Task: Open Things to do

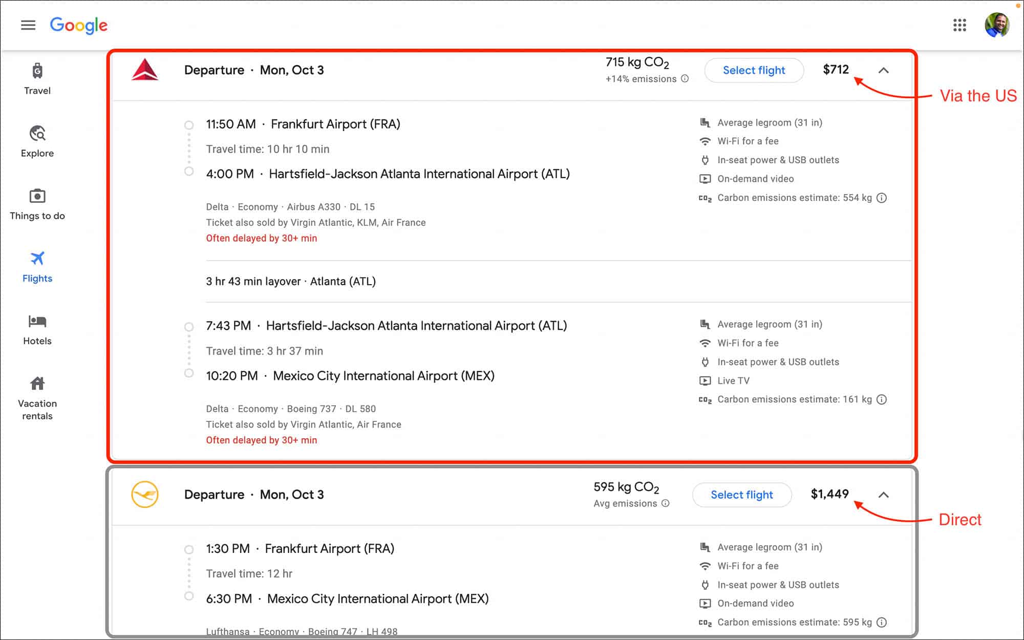Action: tap(37, 204)
